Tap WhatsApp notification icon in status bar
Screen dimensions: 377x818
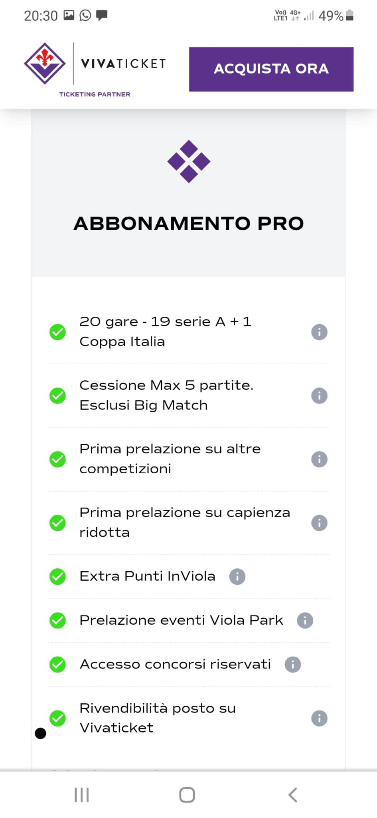pyautogui.click(x=85, y=16)
